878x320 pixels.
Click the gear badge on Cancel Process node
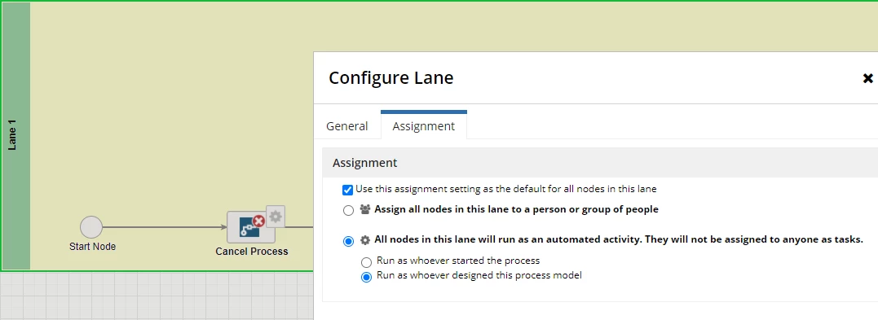275,217
